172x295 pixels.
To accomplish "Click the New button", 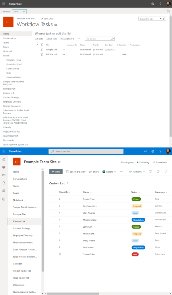I will coord(56,172).
